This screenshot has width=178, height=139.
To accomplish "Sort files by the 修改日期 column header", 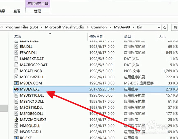I will click(96, 37).
